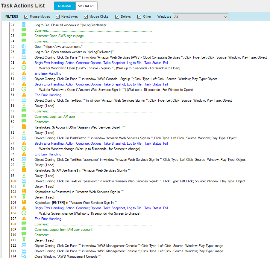The width and height of the screenshot is (270, 258).
Task: Click the clock wait icon on line 79
Action: click(24, 68)
